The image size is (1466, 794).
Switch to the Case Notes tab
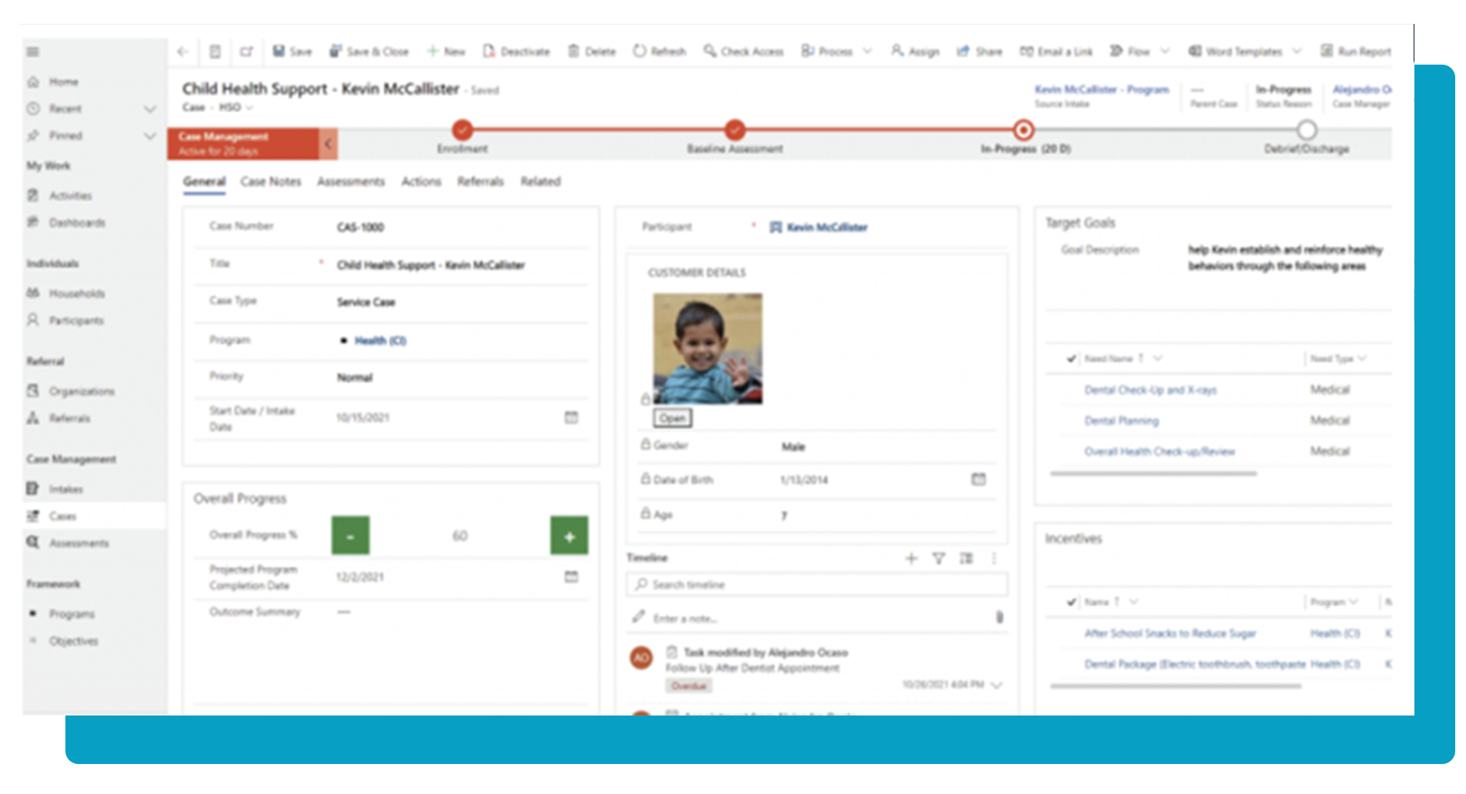[x=270, y=182]
